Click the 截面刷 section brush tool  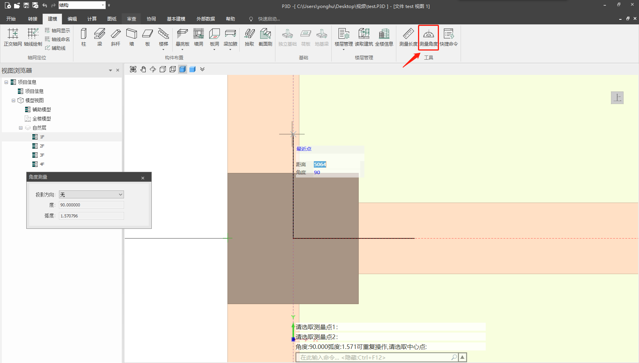[x=265, y=37]
